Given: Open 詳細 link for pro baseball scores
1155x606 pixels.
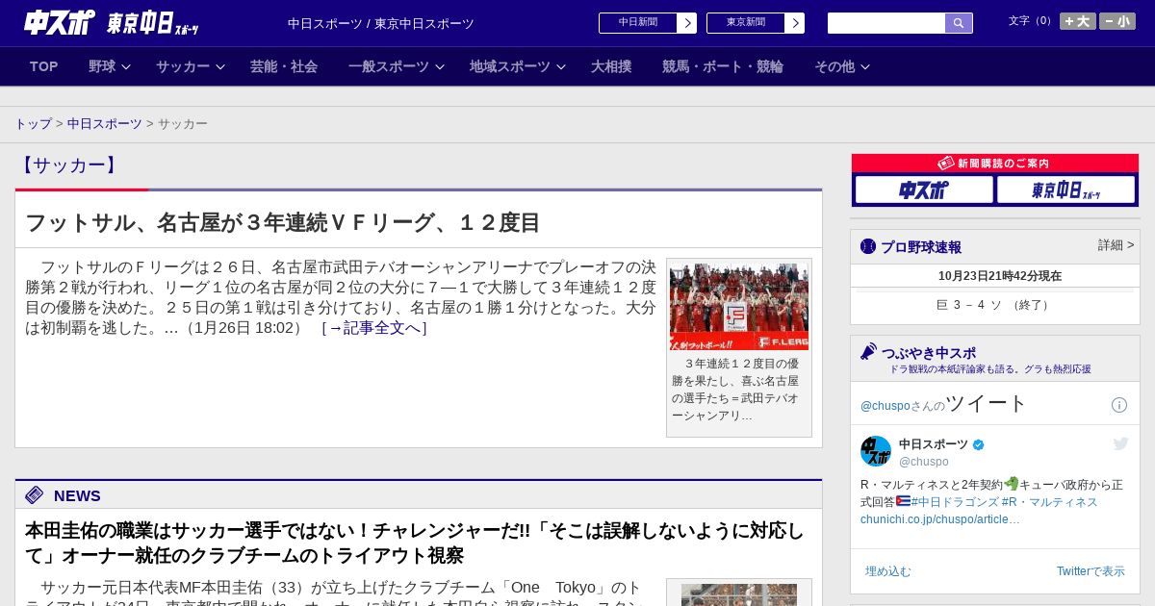Looking at the screenshot, I should coord(1116,245).
